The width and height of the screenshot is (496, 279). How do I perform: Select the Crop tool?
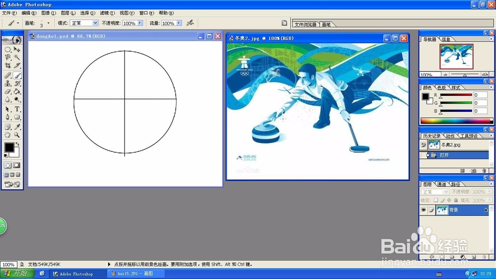pos(7,66)
